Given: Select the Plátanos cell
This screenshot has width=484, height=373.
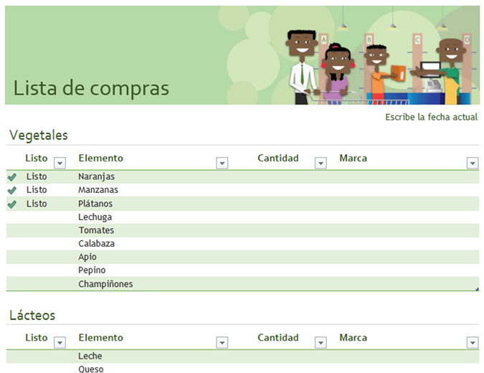Looking at the screenshot, I should [x=95, y=204].
